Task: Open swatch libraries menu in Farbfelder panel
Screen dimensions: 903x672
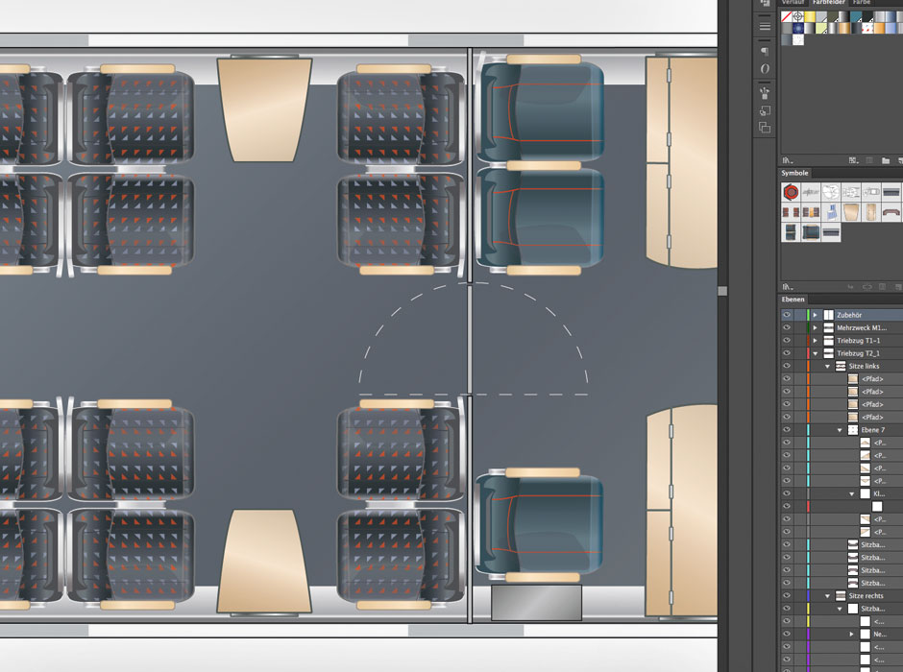Action: (x=788, y=160)
